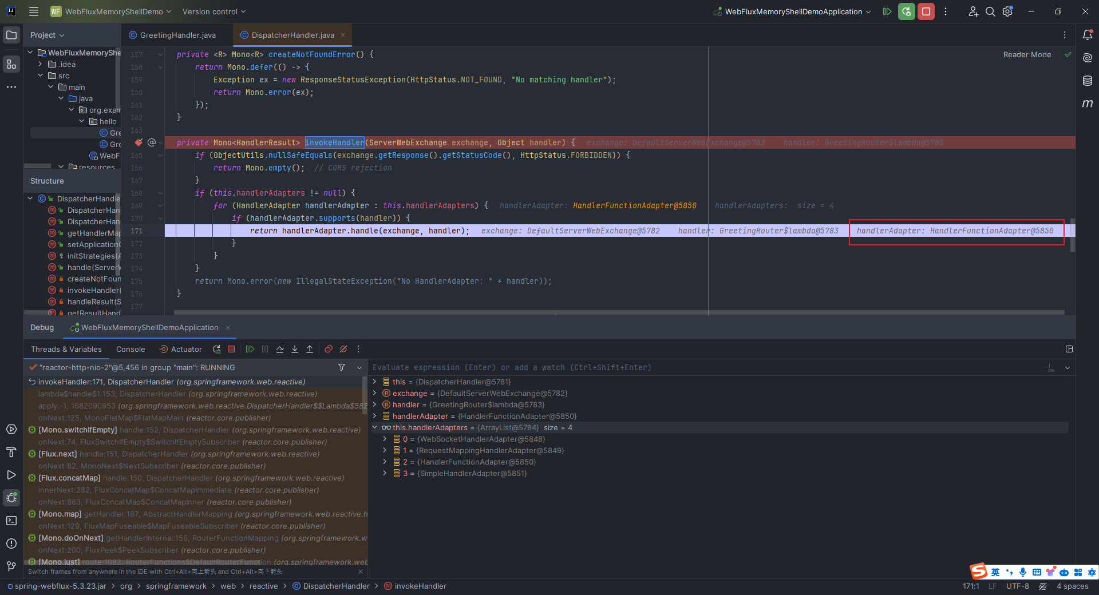Open the Services tool window
Screen dimensions: 1099x595
point(11,429)
